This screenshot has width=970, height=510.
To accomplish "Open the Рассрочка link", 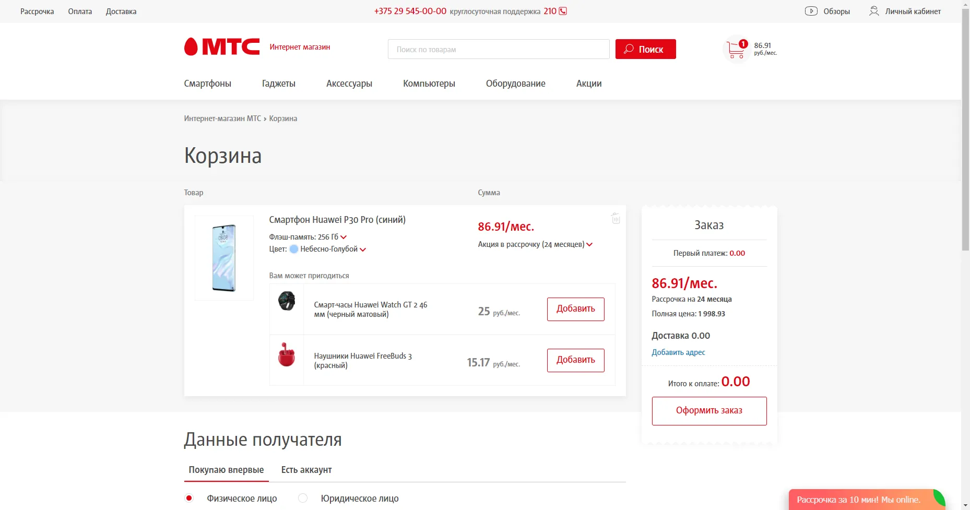I will (37, 11).
